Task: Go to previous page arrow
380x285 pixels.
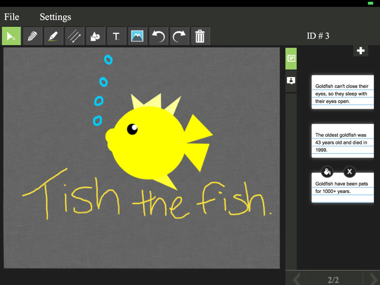Action: click(x=296, y=279)
